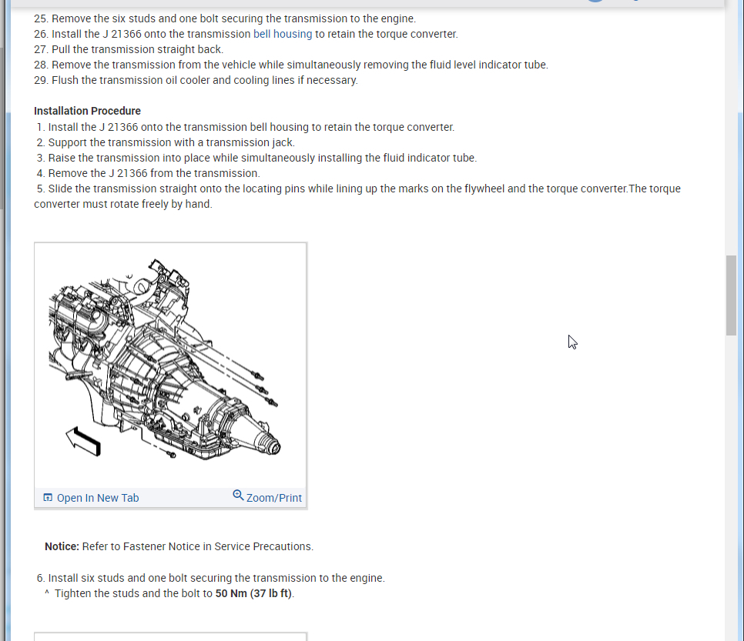744x641 pixels.
Task: Click the Open In New Tab icon
Action: [x=48, y=497]
